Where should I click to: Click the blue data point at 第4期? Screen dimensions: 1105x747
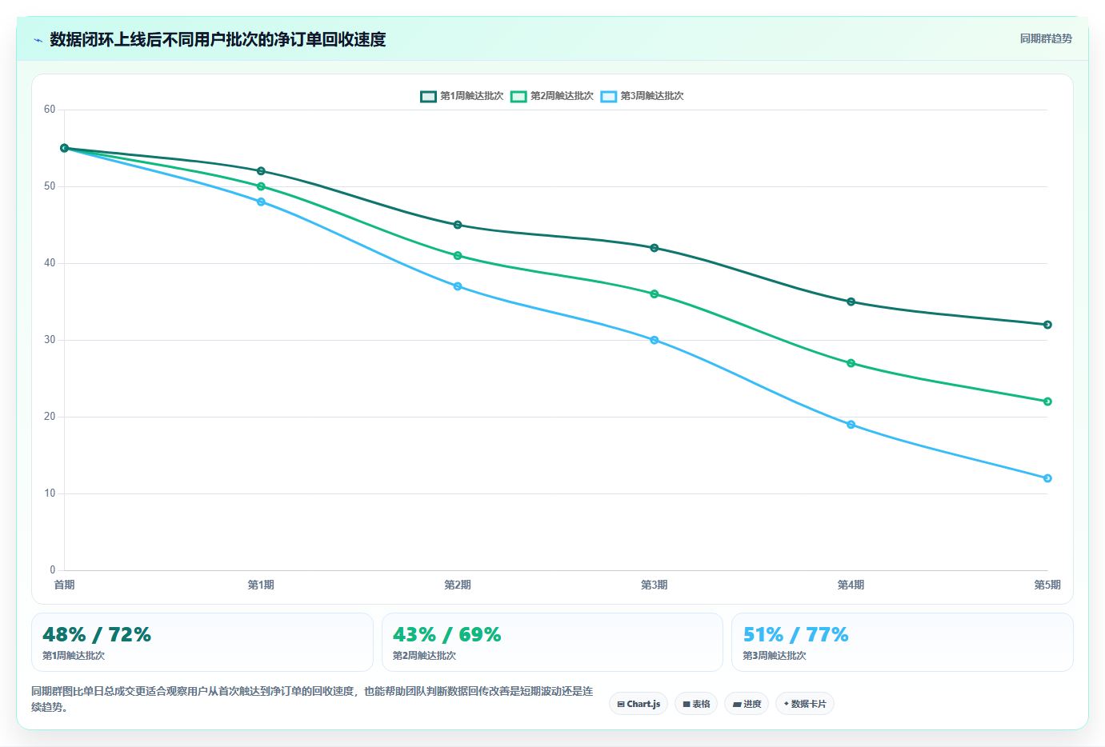click(851, 425)
